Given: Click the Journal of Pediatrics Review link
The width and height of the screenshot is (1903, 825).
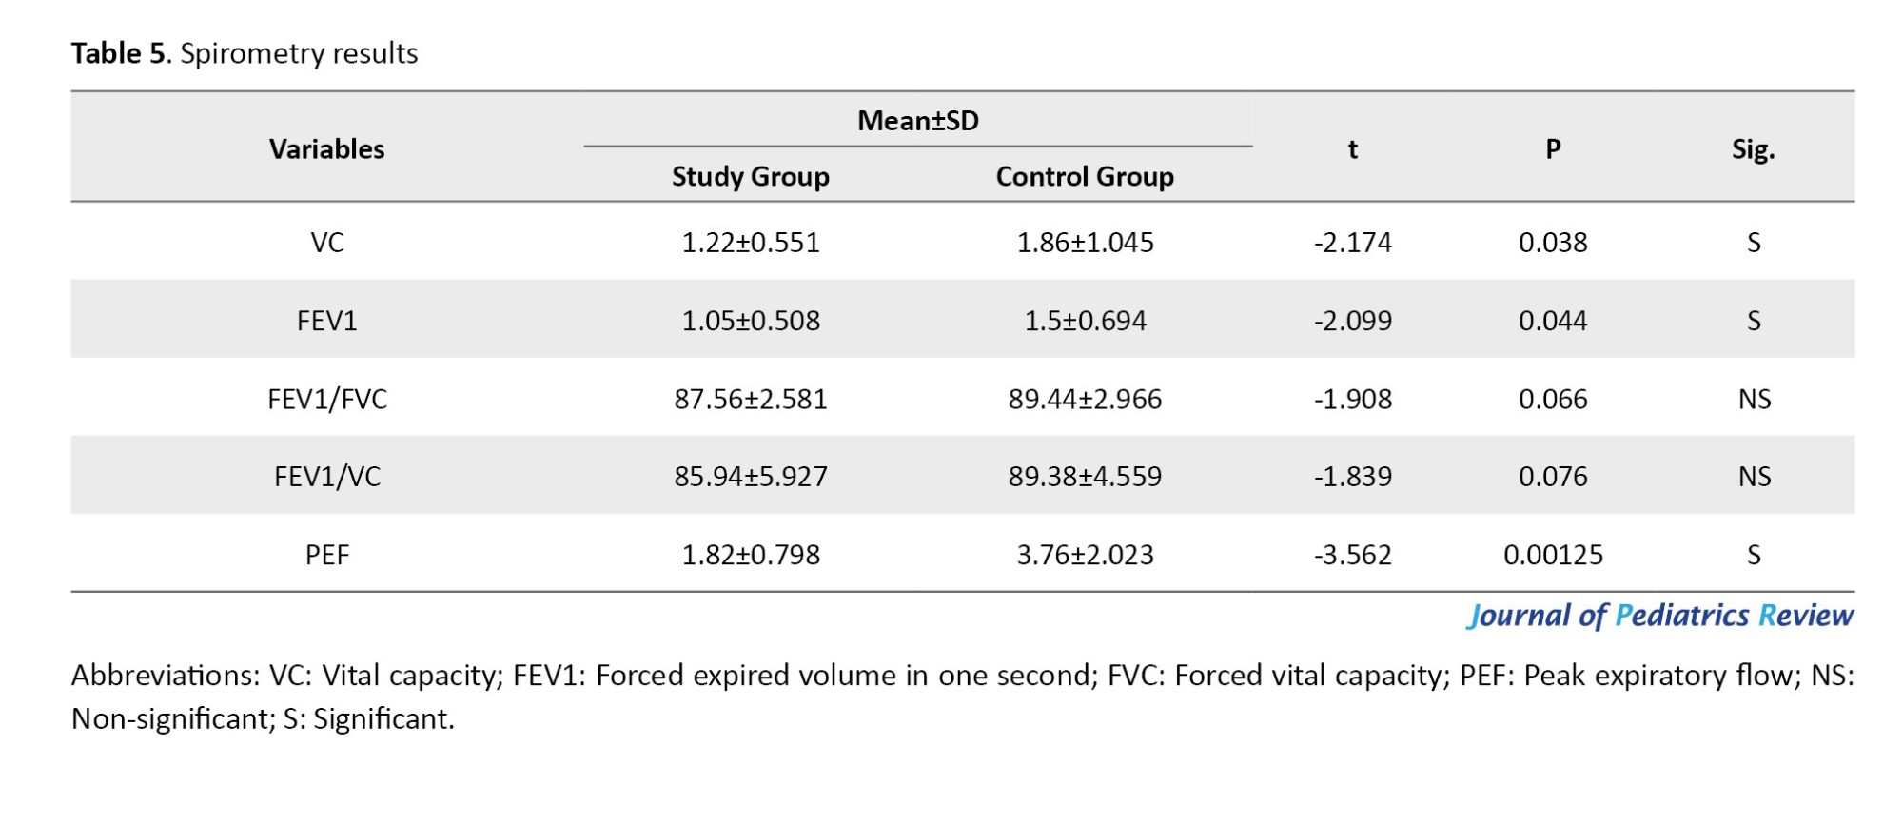Looking at the screenshot, I should (1659, 616).
